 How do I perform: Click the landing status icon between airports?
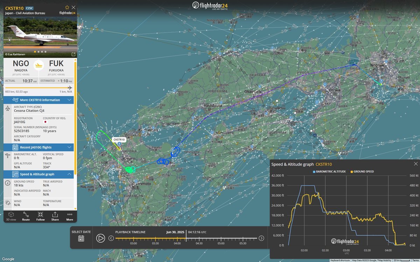(x=38, y=65)
